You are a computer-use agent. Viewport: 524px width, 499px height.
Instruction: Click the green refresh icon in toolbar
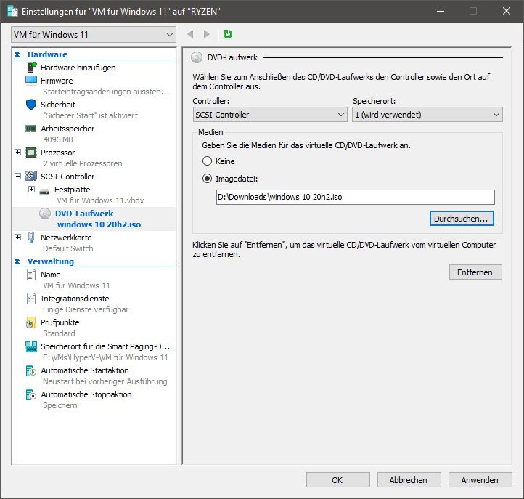pyautogui.click(x=228, y=34)
